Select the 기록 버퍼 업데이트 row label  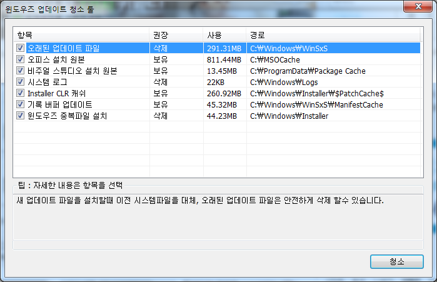59,104
